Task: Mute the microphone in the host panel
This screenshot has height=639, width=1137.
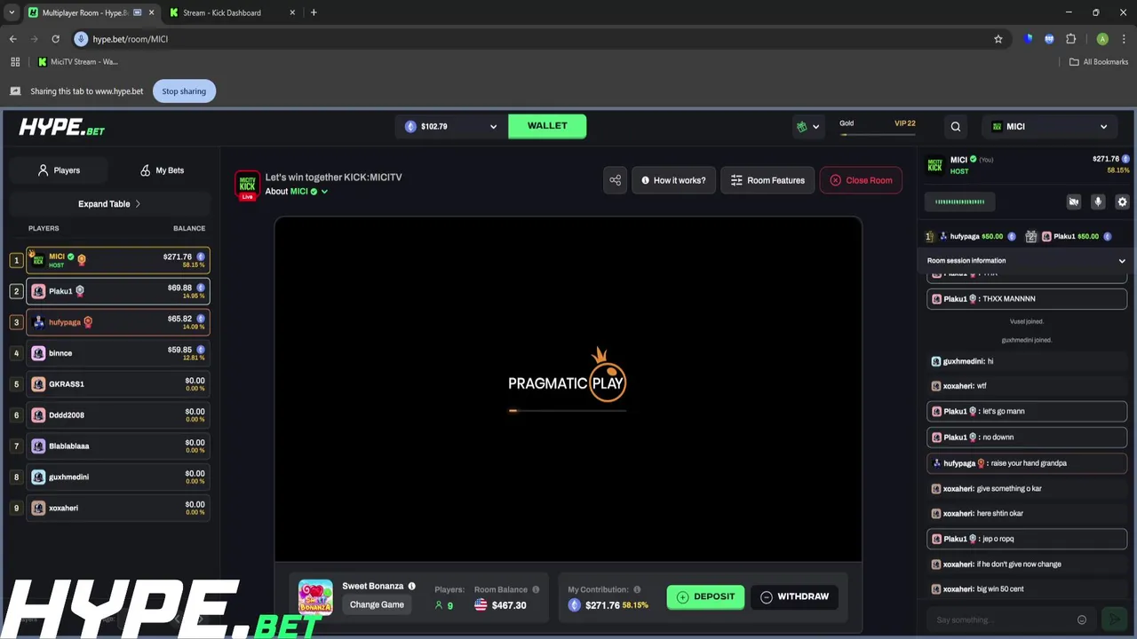Action: [1098, 202]
